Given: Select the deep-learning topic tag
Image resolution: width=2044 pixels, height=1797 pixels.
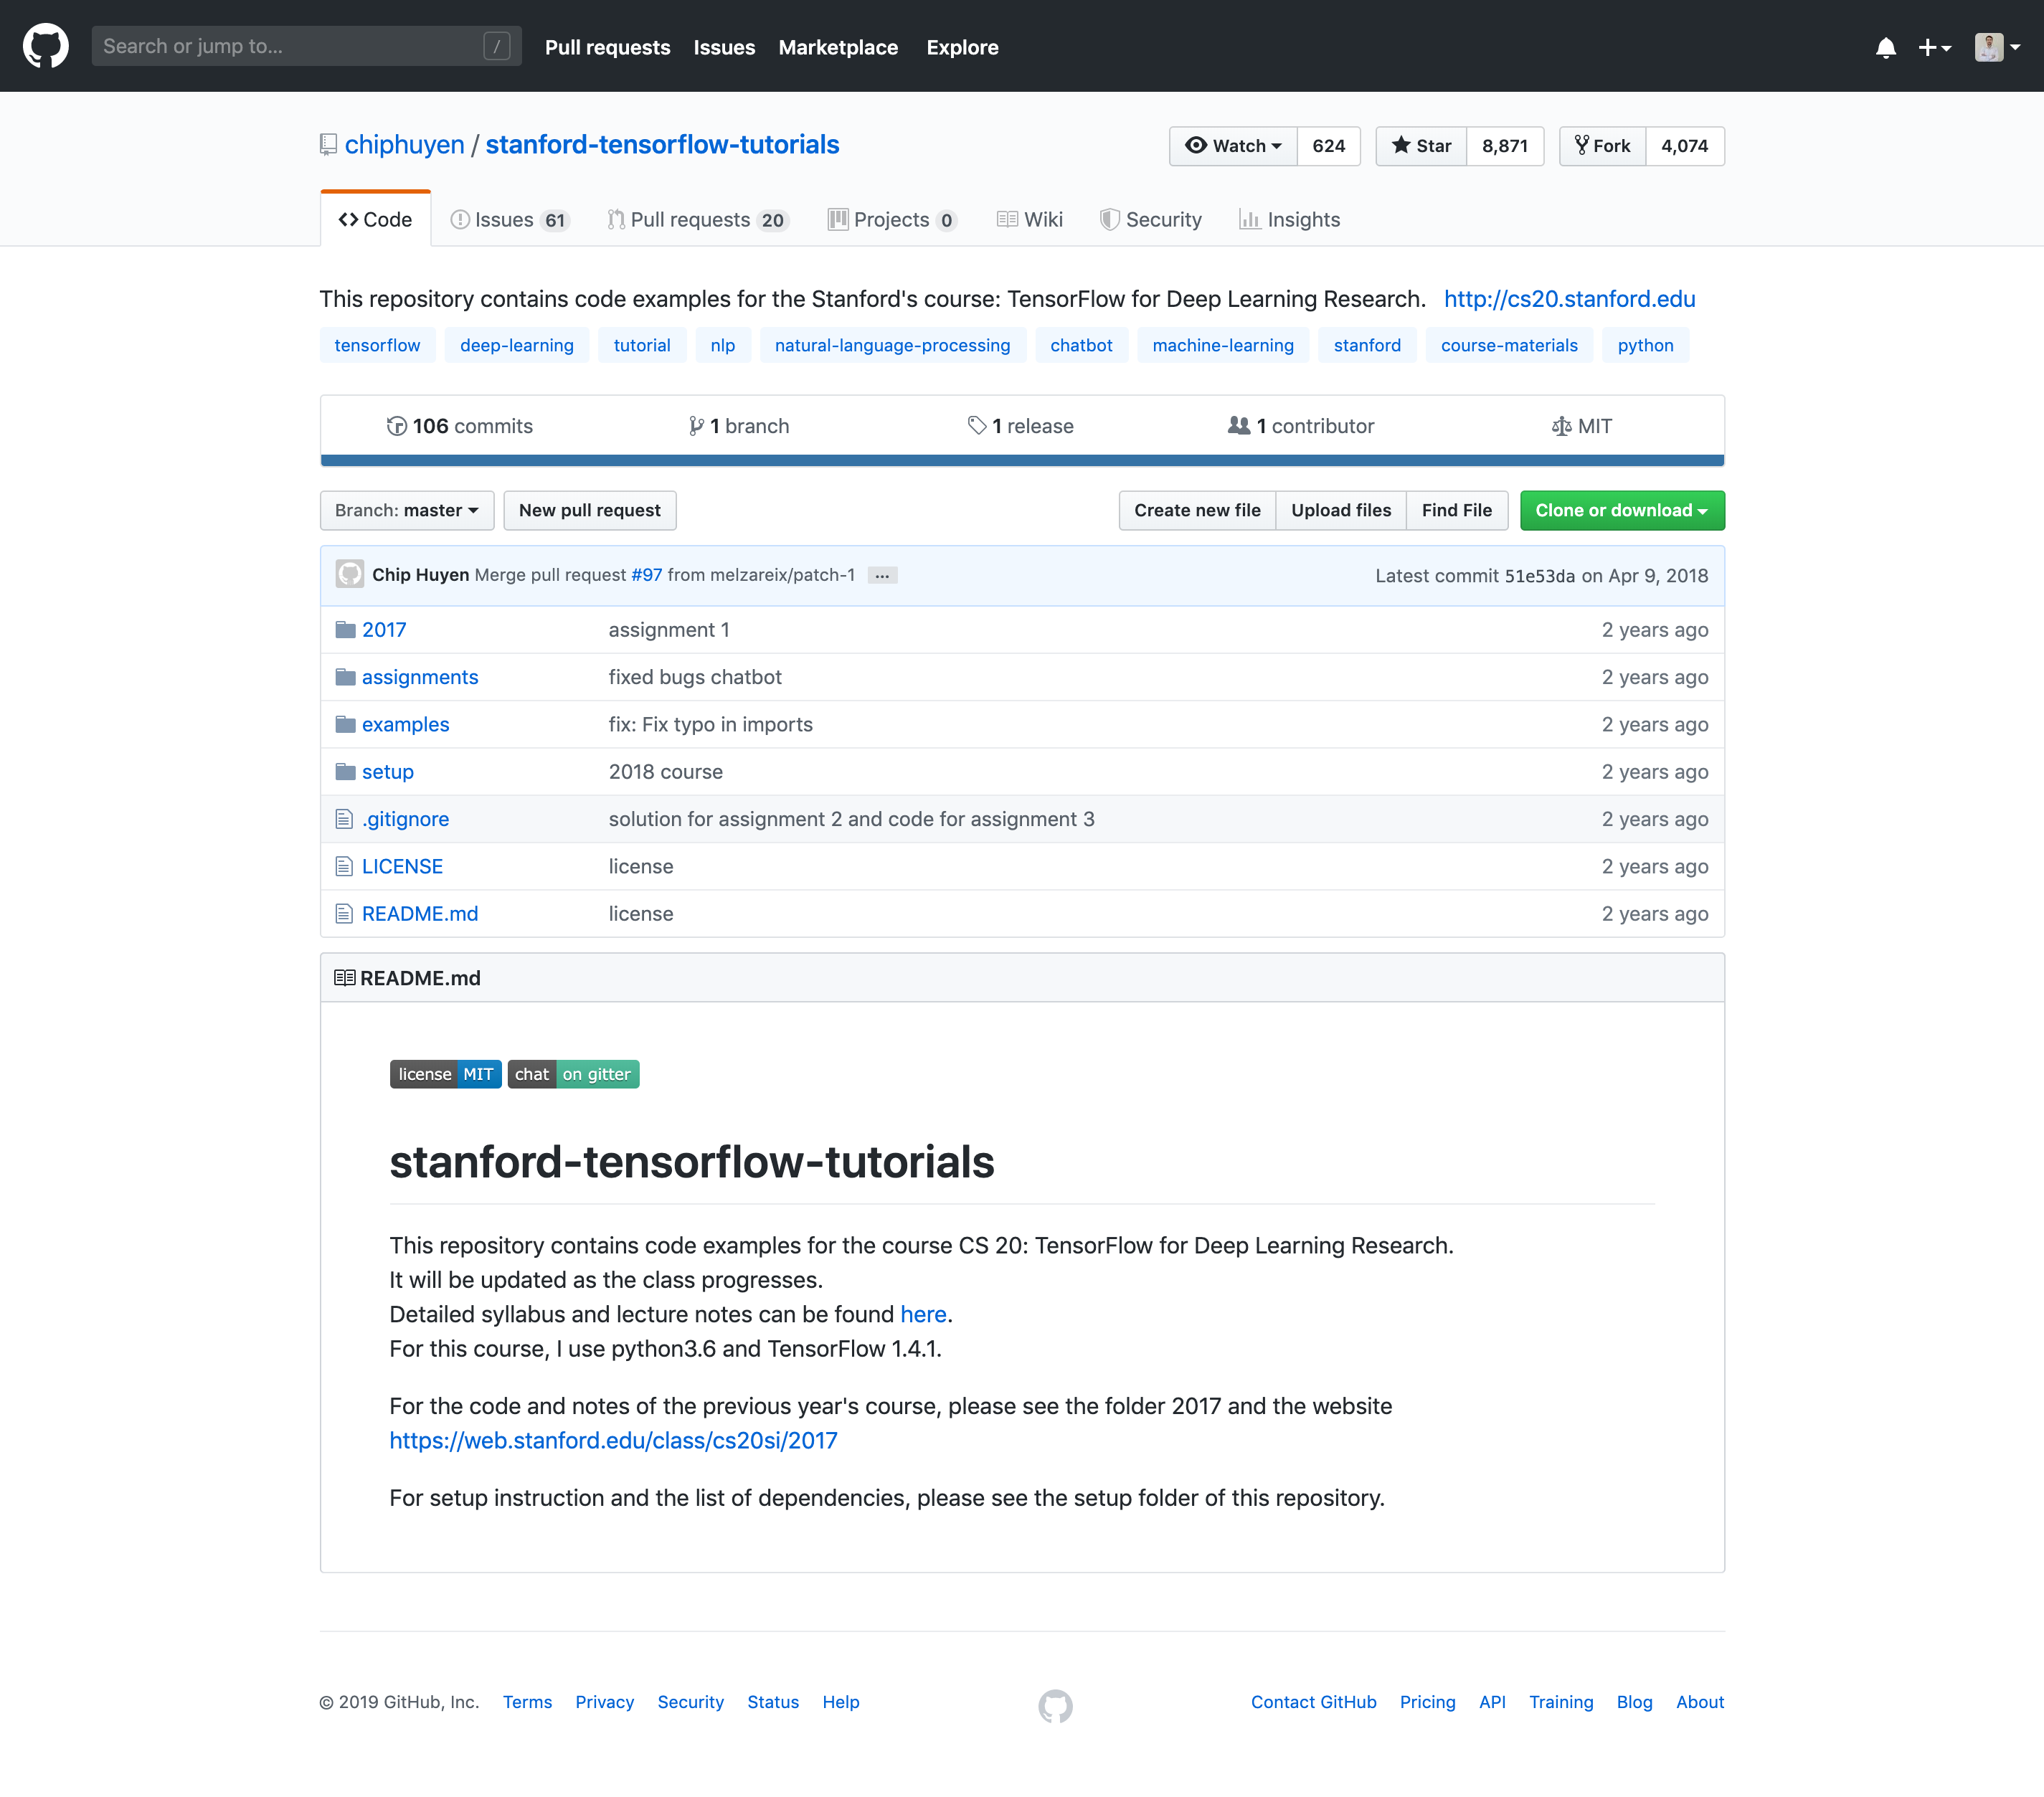Looking at the screenshot, I should (517, 345).
